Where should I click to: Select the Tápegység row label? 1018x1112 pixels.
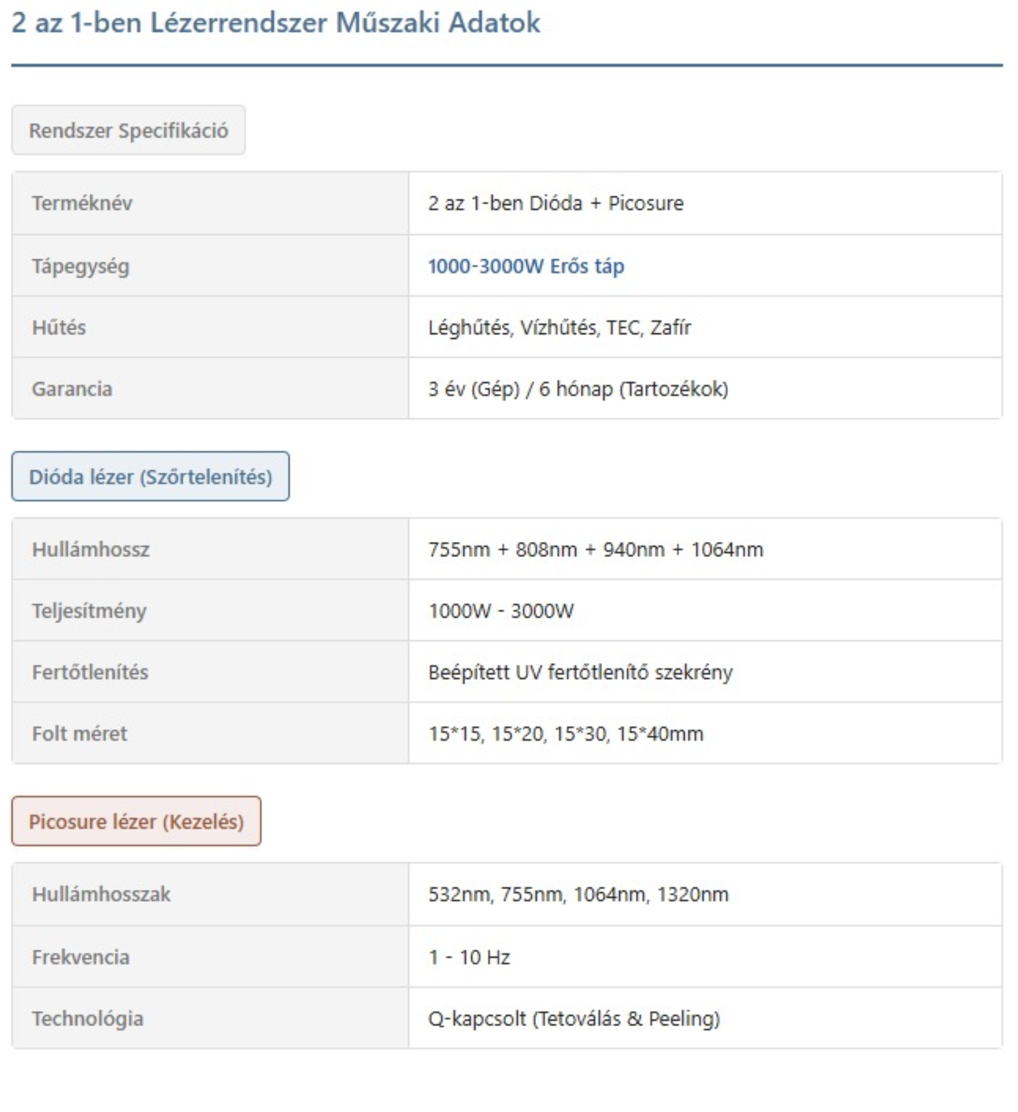pos(210,266)
